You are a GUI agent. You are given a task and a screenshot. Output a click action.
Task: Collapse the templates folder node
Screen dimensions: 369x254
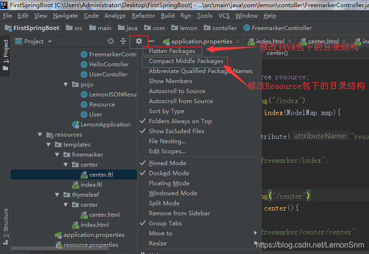(x=49, y=145)
